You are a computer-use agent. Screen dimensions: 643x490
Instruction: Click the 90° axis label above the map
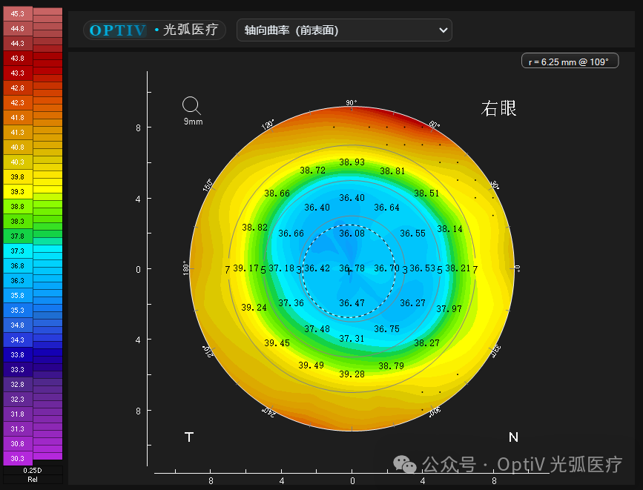(349, 103)
